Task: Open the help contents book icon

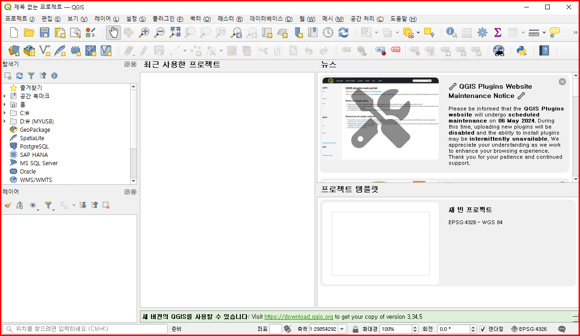Action: (x=544, y=50)
